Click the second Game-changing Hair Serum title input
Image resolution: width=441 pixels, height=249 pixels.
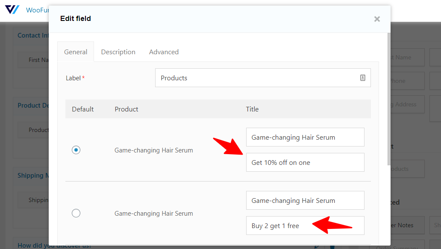pyautogui.click(x=305, y=200)
